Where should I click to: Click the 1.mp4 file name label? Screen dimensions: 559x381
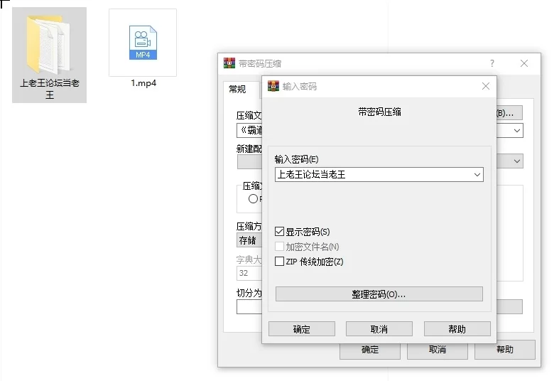[x=143, y=83]
